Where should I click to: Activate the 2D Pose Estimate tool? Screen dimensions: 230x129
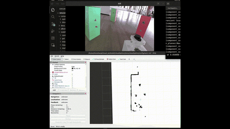coord(98,59)
